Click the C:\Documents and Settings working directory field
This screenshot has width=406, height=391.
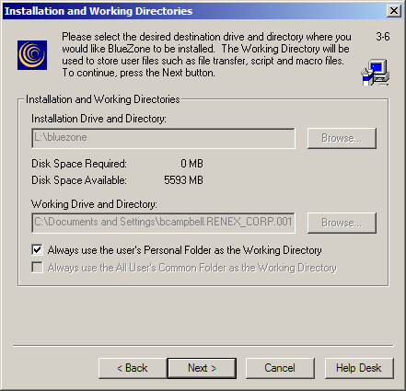pyautogui.click(x=163, y=223)
